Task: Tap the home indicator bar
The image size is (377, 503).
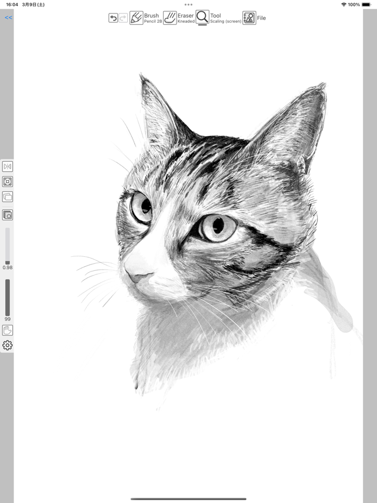Action: coord(188,499)
